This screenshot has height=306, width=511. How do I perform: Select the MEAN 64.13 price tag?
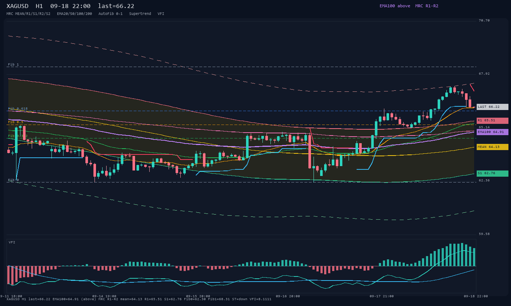(492, 147)
